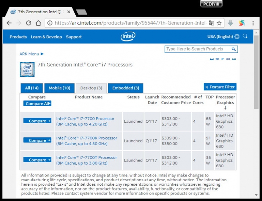Open Learn & Develop menu

pos(46,37)
